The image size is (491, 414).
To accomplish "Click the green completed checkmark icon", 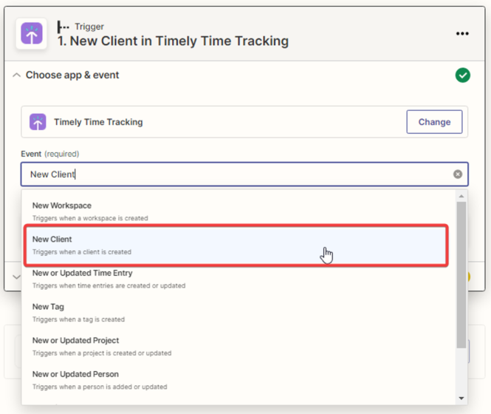I will point(462,75).
